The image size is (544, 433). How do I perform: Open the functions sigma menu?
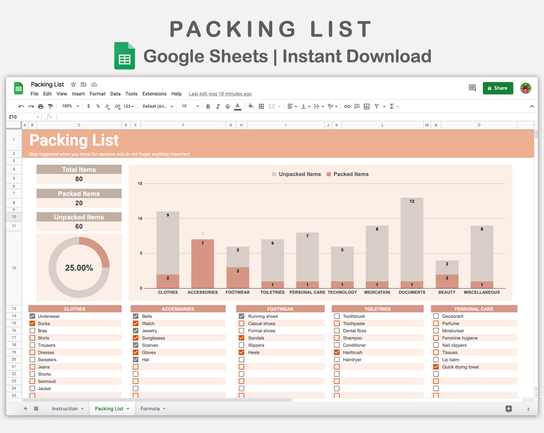392,106
